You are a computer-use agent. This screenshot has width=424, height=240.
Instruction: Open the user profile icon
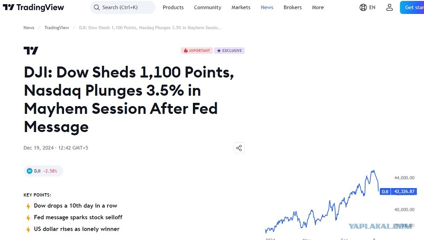389,7
